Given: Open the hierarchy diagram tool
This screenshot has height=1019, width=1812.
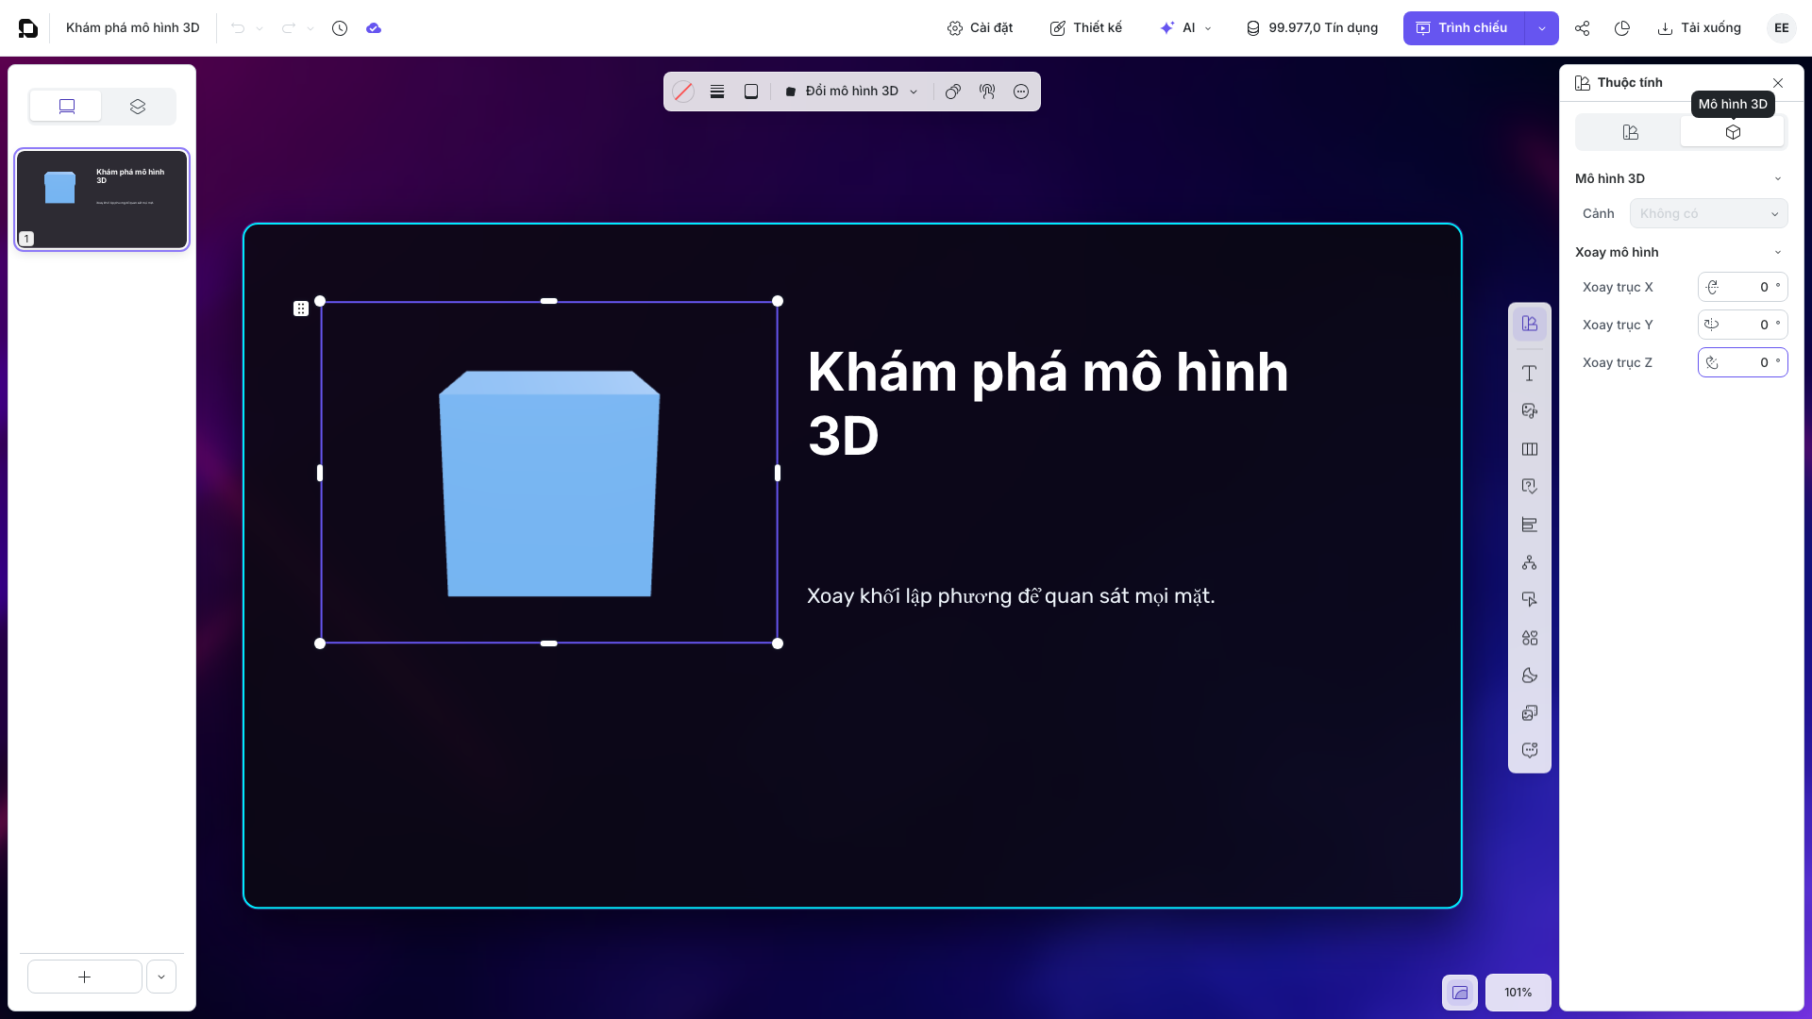Looking at the screenshot, I should pyautogui.click(x=1530, y=562).
